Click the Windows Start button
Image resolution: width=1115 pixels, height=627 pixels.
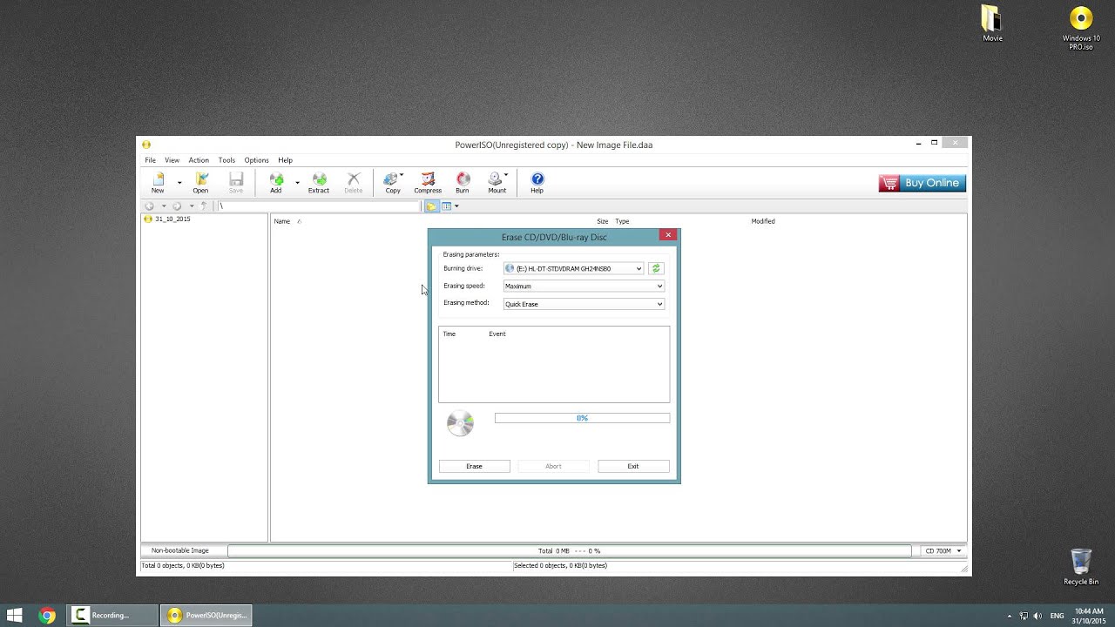(15, 615)
